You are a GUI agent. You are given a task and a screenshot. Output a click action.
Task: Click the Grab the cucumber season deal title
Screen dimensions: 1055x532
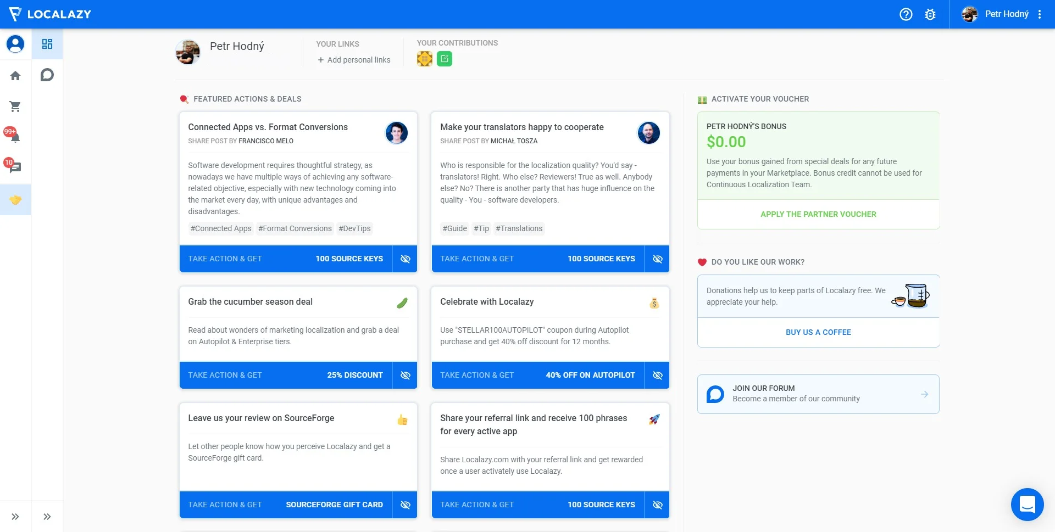coord(250,302)
